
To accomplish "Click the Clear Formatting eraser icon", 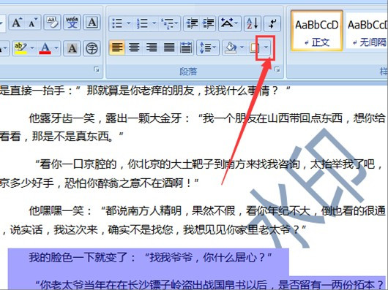I will point(52,23).
